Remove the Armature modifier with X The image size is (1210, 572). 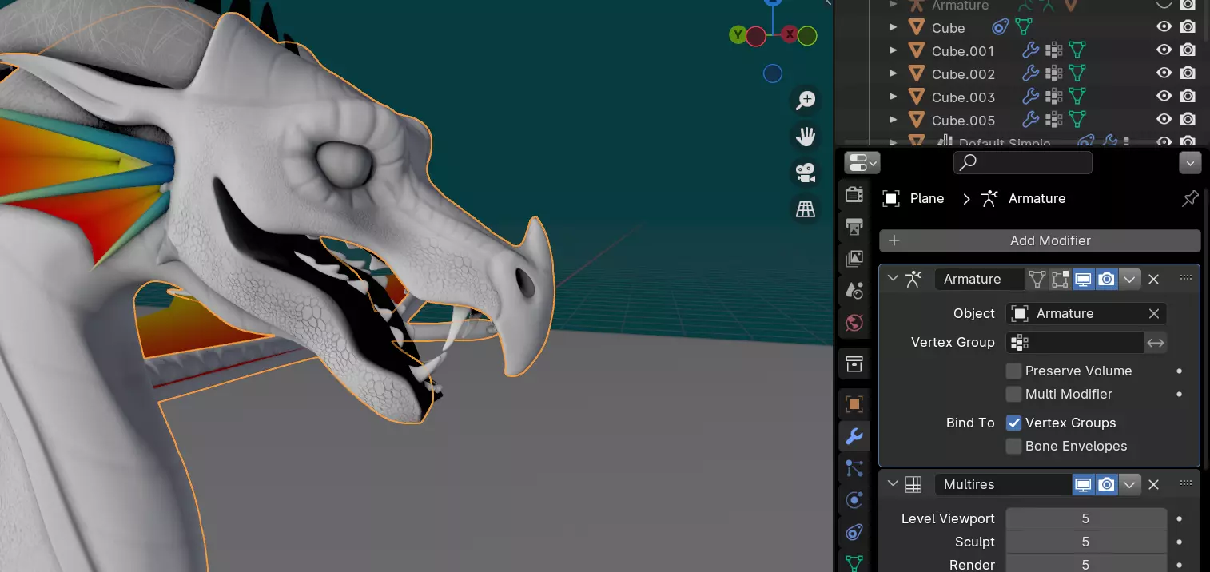pyautogui.click(x=1153, y=279)
